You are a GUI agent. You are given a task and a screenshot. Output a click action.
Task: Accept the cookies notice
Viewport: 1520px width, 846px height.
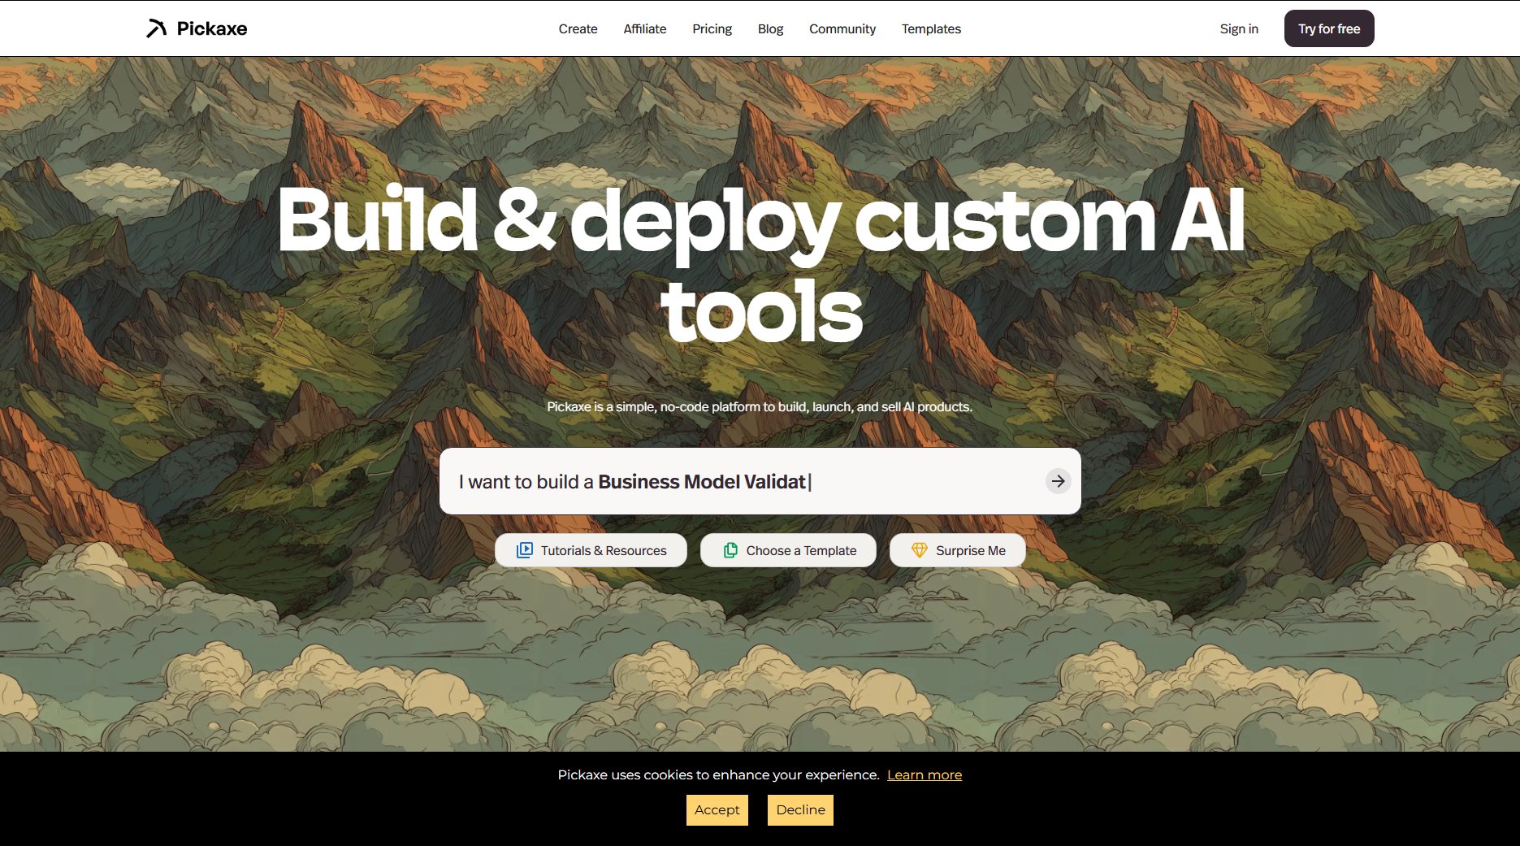[x=717, y=809]
